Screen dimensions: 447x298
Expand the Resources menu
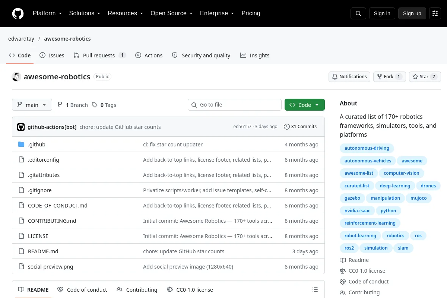coord(126,13)
